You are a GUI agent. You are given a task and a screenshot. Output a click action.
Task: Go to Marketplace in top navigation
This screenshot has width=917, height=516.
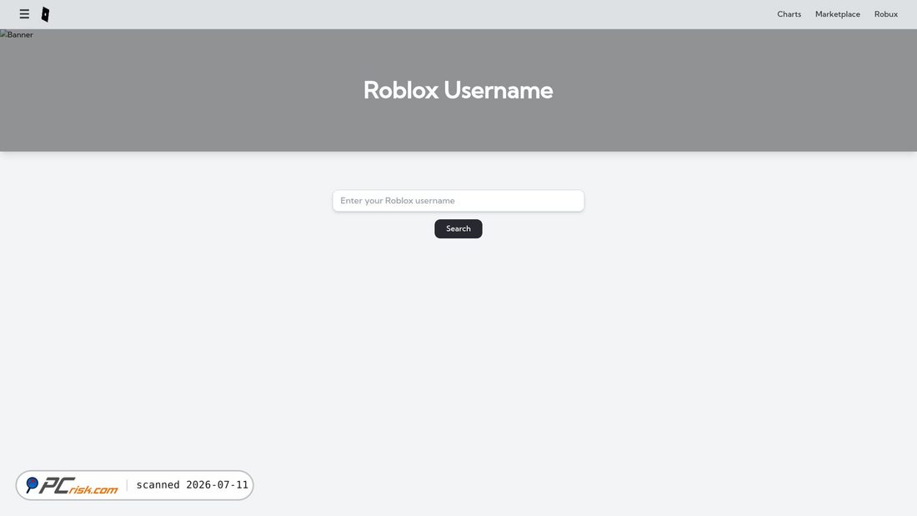(838, 14)
